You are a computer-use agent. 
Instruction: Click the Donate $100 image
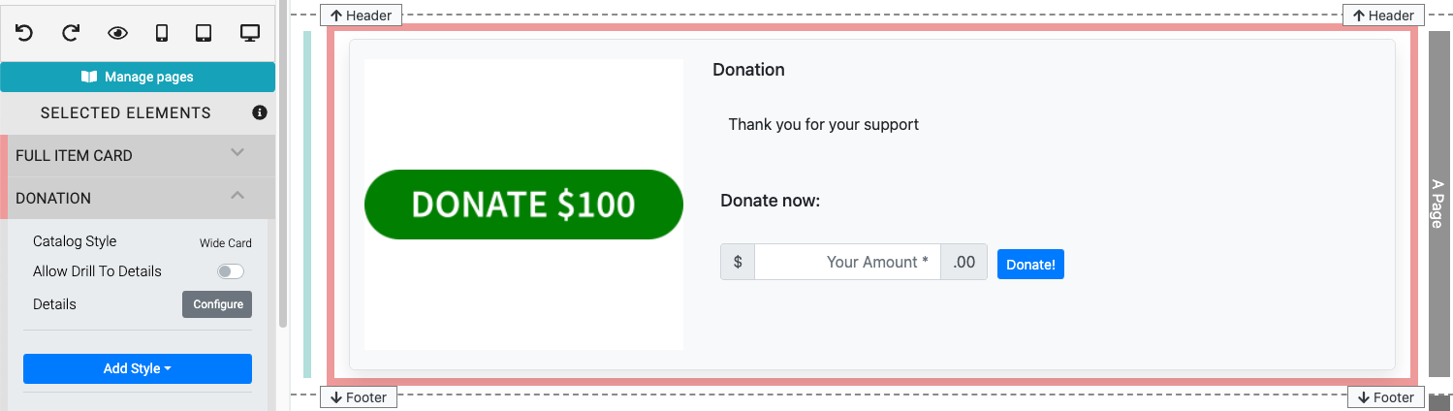click(523, 205)
